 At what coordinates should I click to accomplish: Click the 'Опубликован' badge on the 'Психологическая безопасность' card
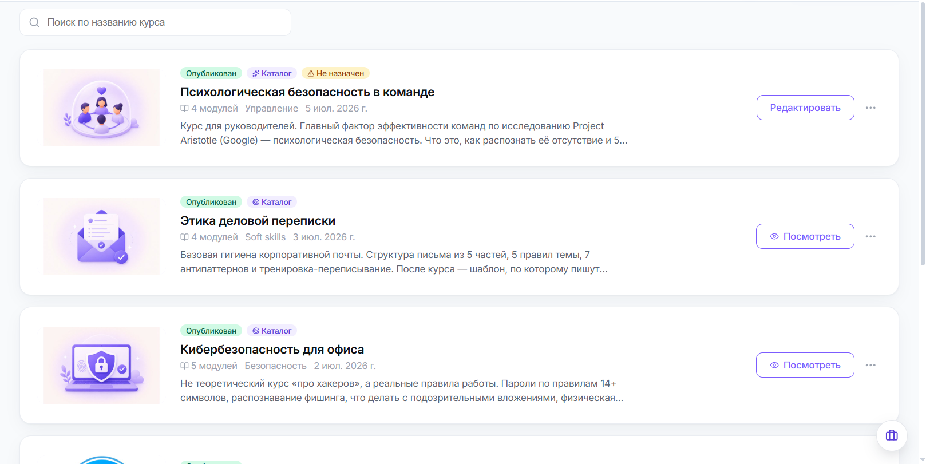pos(211,73)
